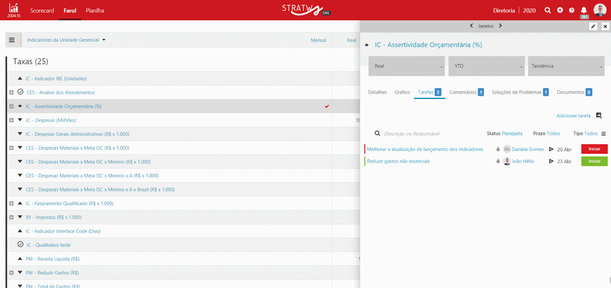The height and width of the screenshot is (288, 611).
Task: Open the hamburger menu beside Indicadores
Action: [12, 40]
